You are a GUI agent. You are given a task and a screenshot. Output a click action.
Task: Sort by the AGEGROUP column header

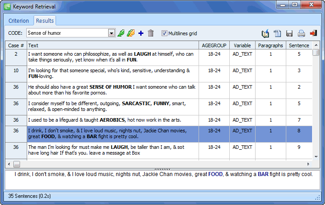click(x=214, y=45)
